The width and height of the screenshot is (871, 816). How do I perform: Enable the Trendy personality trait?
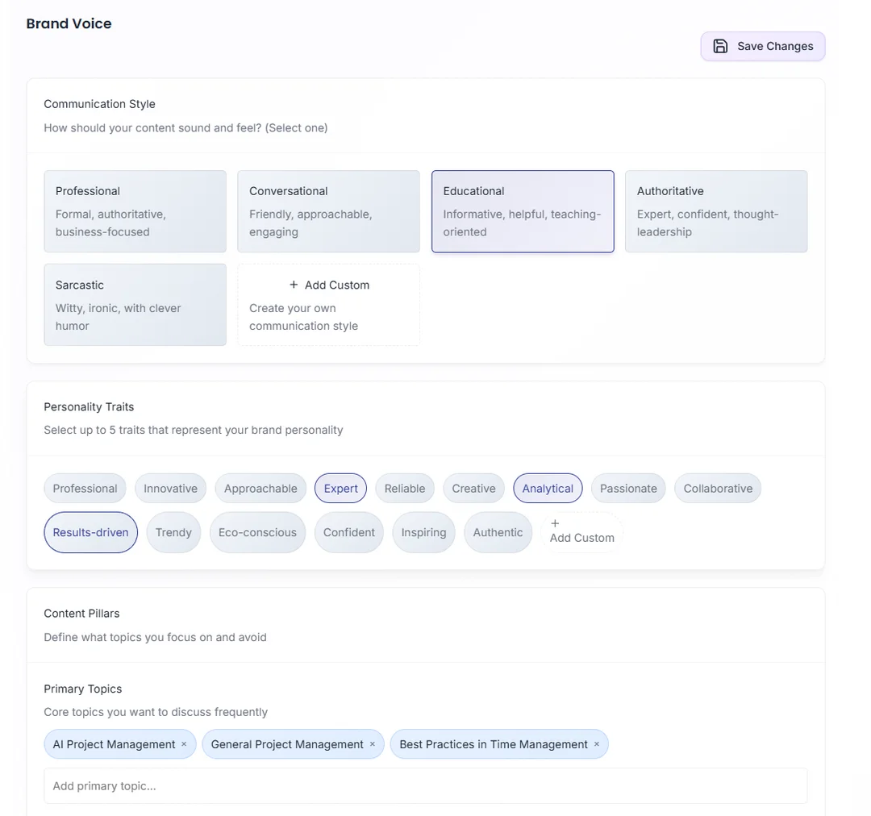click(x=173, y=532)
